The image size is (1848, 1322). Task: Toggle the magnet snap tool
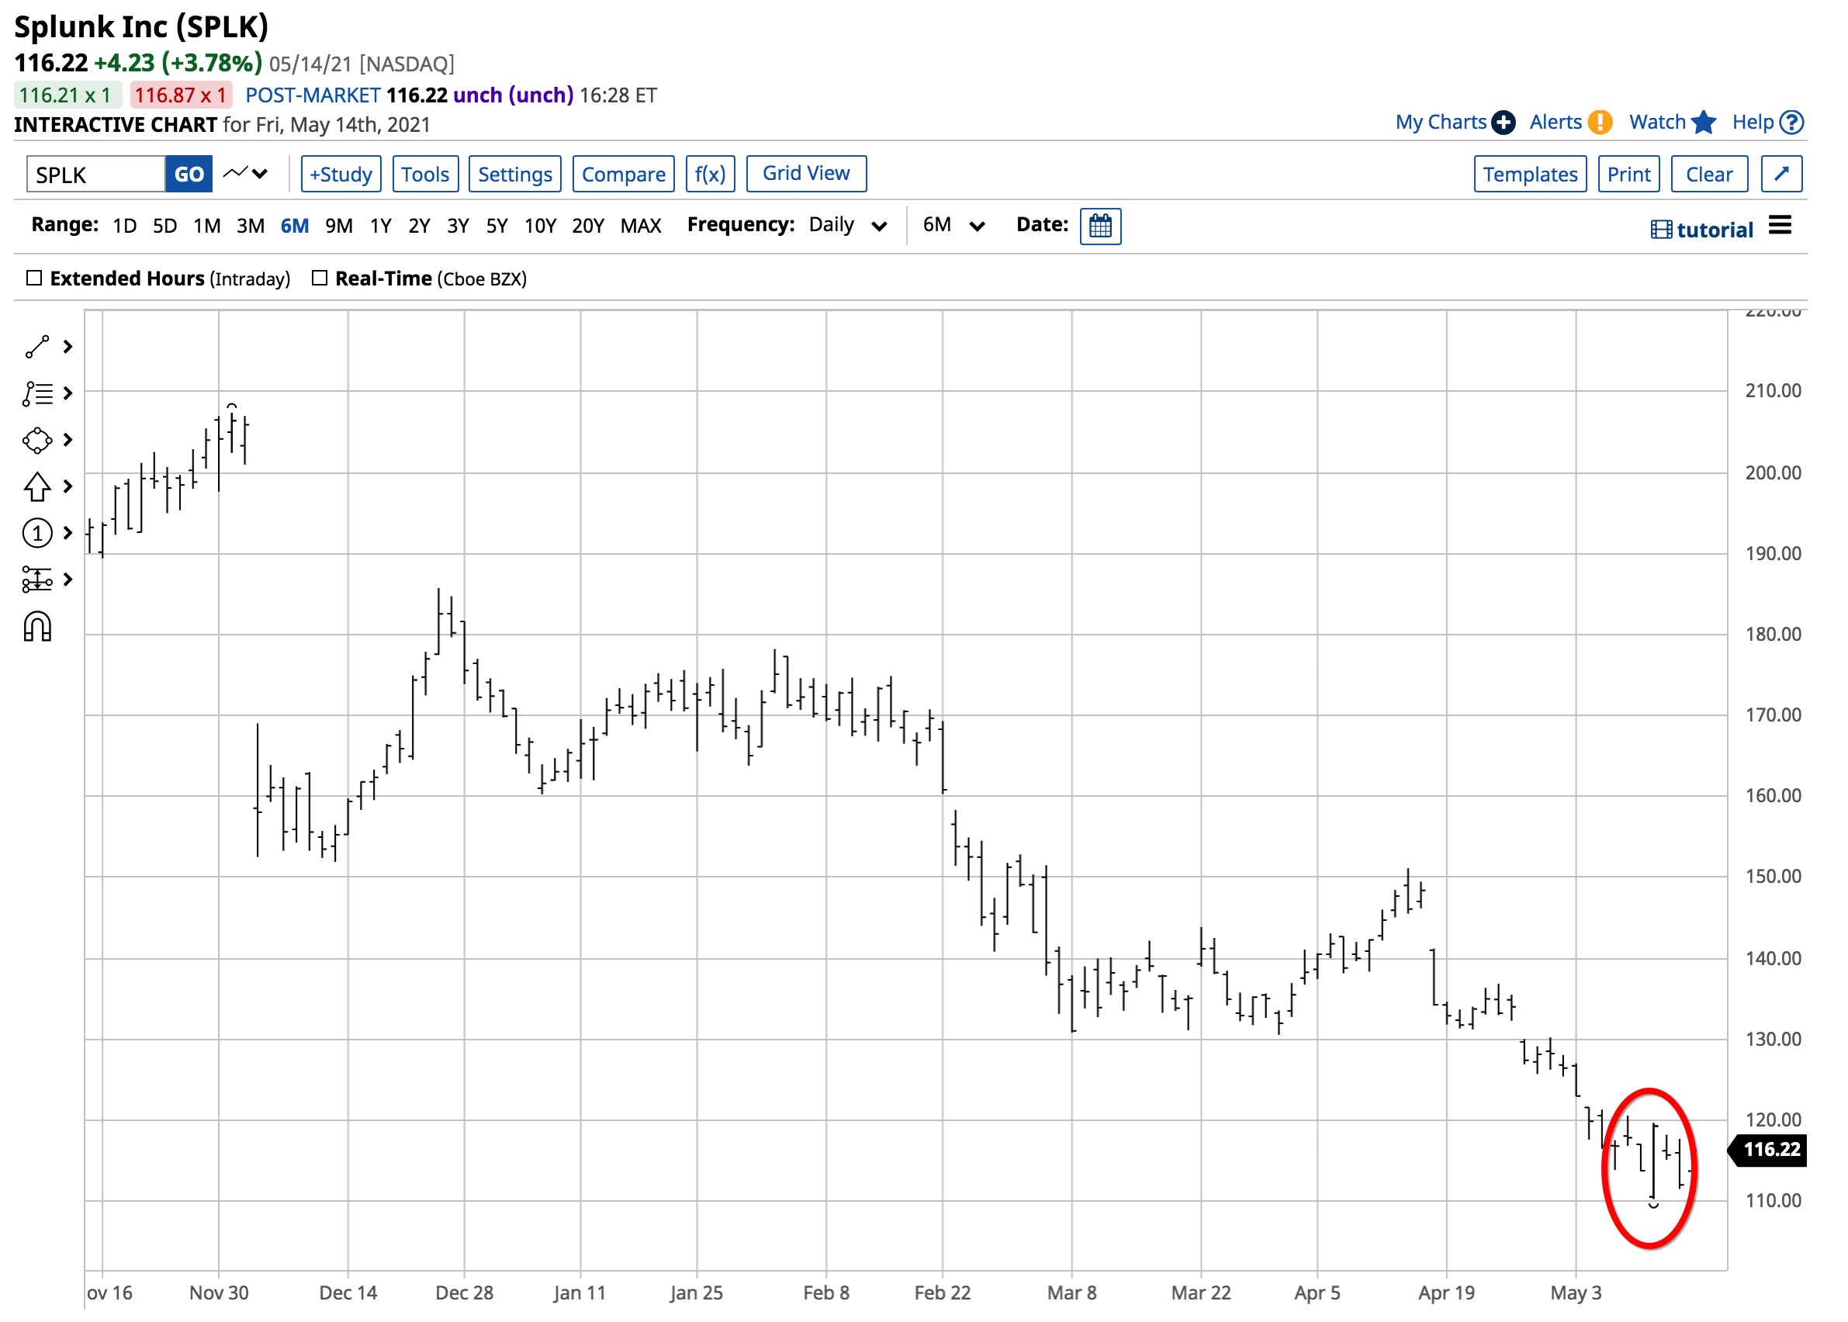pyautogui.click(x=37, y=627)
